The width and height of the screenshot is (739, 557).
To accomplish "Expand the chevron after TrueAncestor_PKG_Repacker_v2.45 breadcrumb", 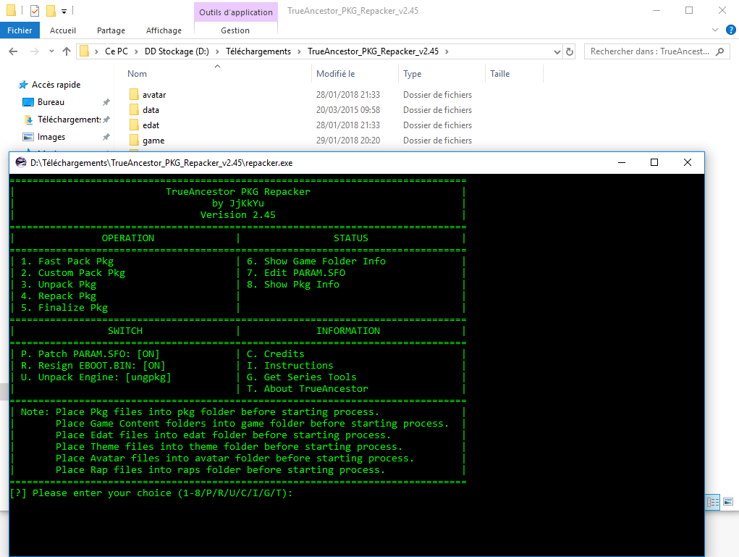I will [447, 51].
